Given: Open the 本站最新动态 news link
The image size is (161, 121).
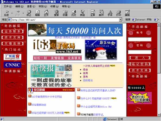Looking at the screenshot, I should (39, 105).
